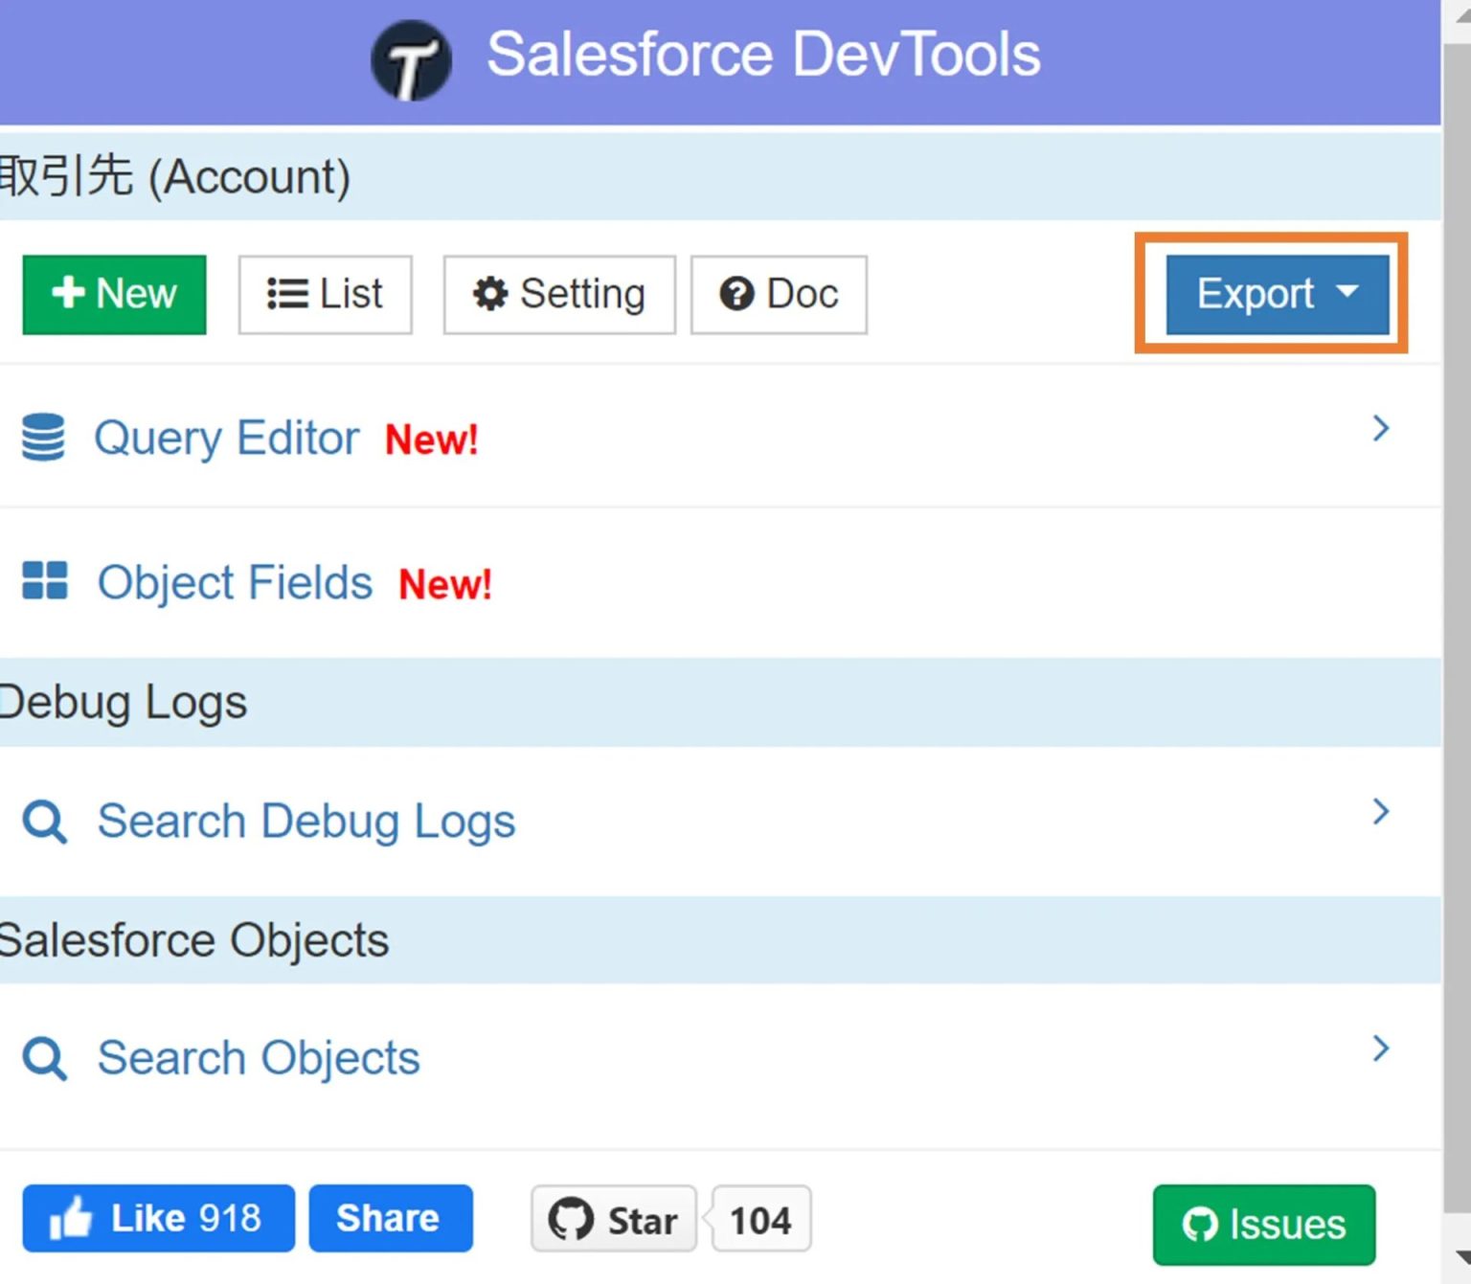Expand Search Debug Logs using its chevron

[1379, 811]
